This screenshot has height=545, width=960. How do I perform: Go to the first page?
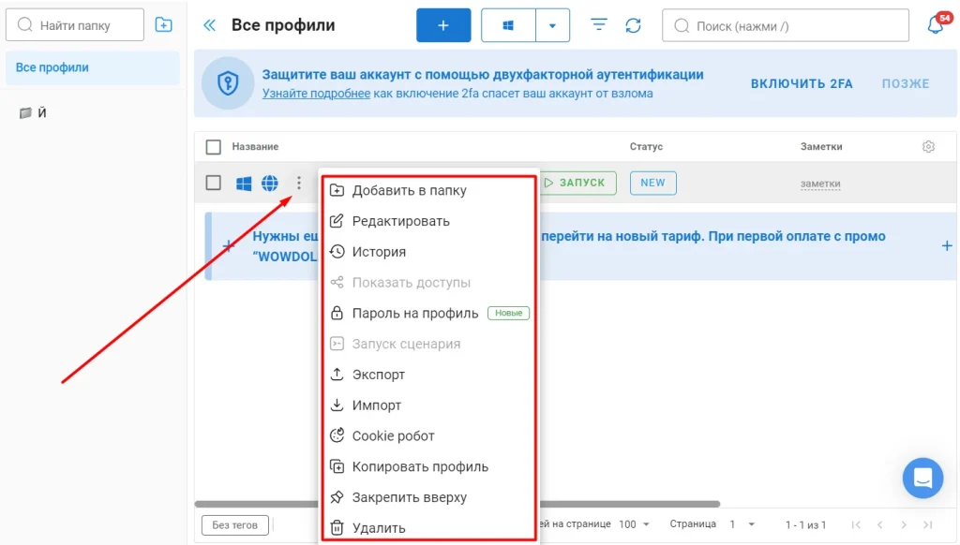[856, 524]
